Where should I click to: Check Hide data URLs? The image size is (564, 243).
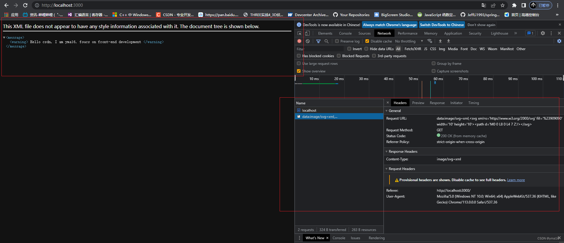click(x=366, y=49)
